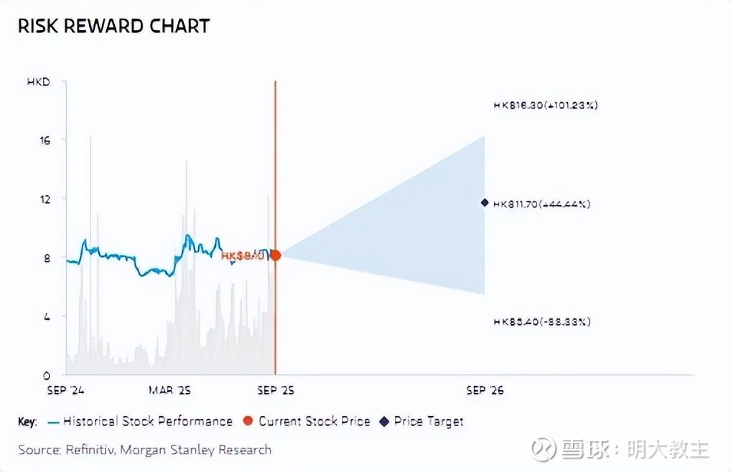Screen dimensions: 731x472
Task: Click the orange Current Stock Price dot on chart
Action: coord(275,255)
